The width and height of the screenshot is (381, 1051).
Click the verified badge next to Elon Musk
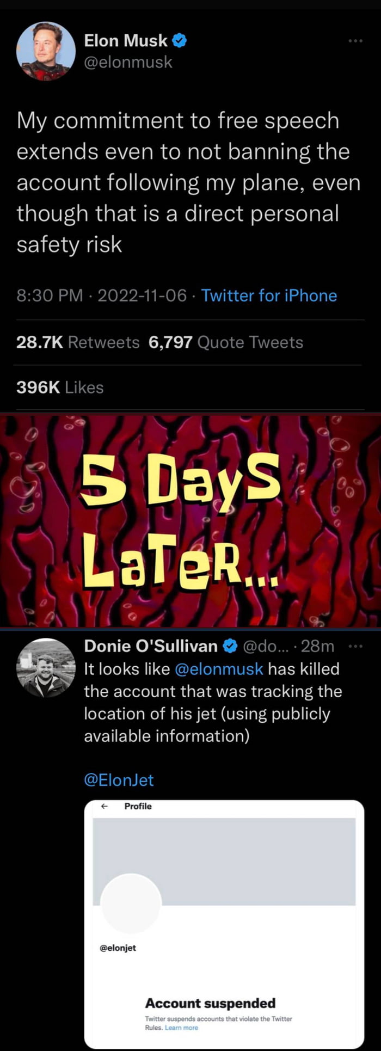pyautogui.click(x=180, y=40)
